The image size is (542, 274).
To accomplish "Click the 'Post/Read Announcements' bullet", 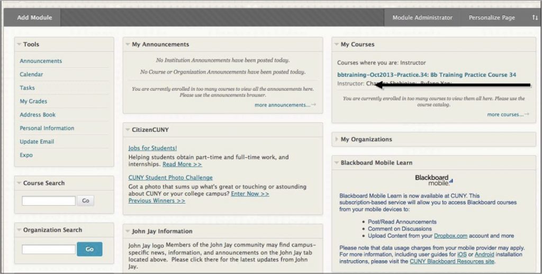I will (x=402, y=222).
